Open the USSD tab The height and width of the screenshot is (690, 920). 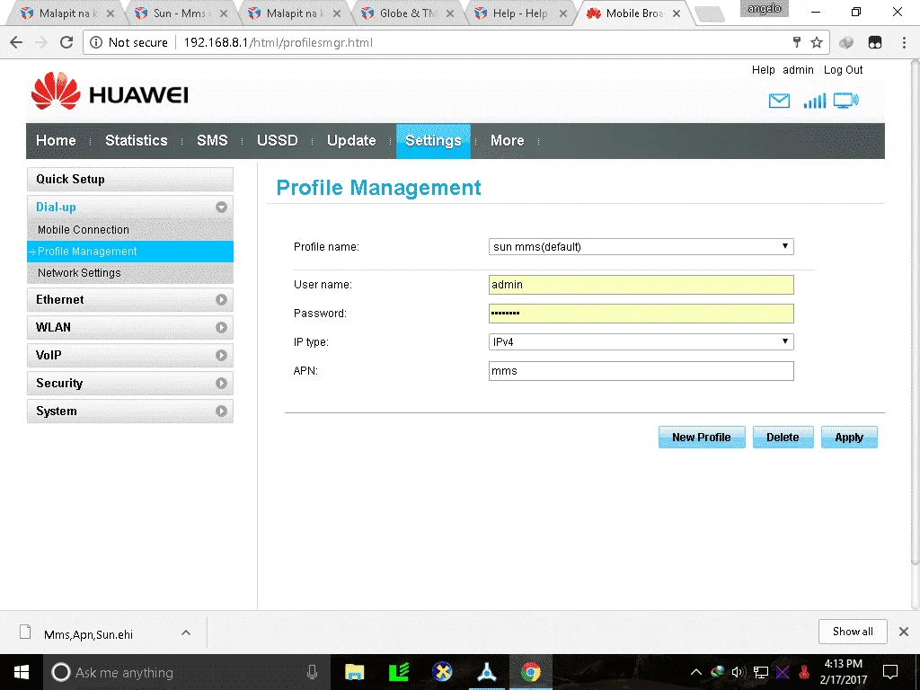pos(277,141)
